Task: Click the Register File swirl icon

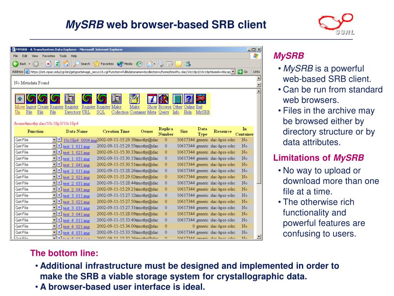Action: (55, 99)
